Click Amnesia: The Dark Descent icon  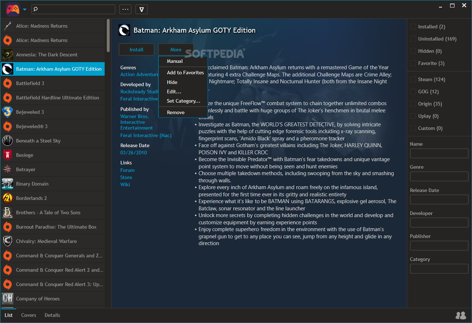(x=8, y=55)
